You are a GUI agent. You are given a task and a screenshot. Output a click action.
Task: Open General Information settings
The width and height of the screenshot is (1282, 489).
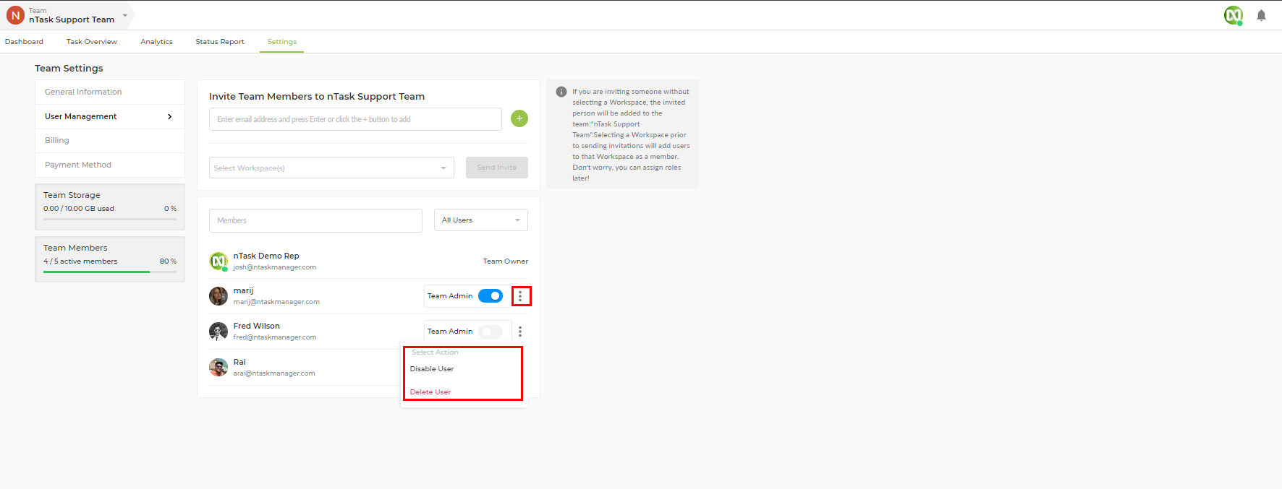(x=110, y=92)
